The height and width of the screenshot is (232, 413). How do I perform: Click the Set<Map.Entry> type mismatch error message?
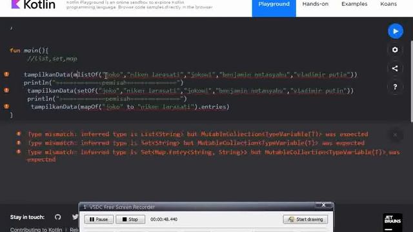214,155
